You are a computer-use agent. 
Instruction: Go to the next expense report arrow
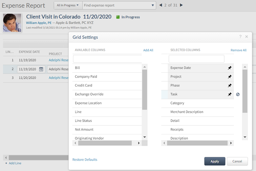coord(182,5)
